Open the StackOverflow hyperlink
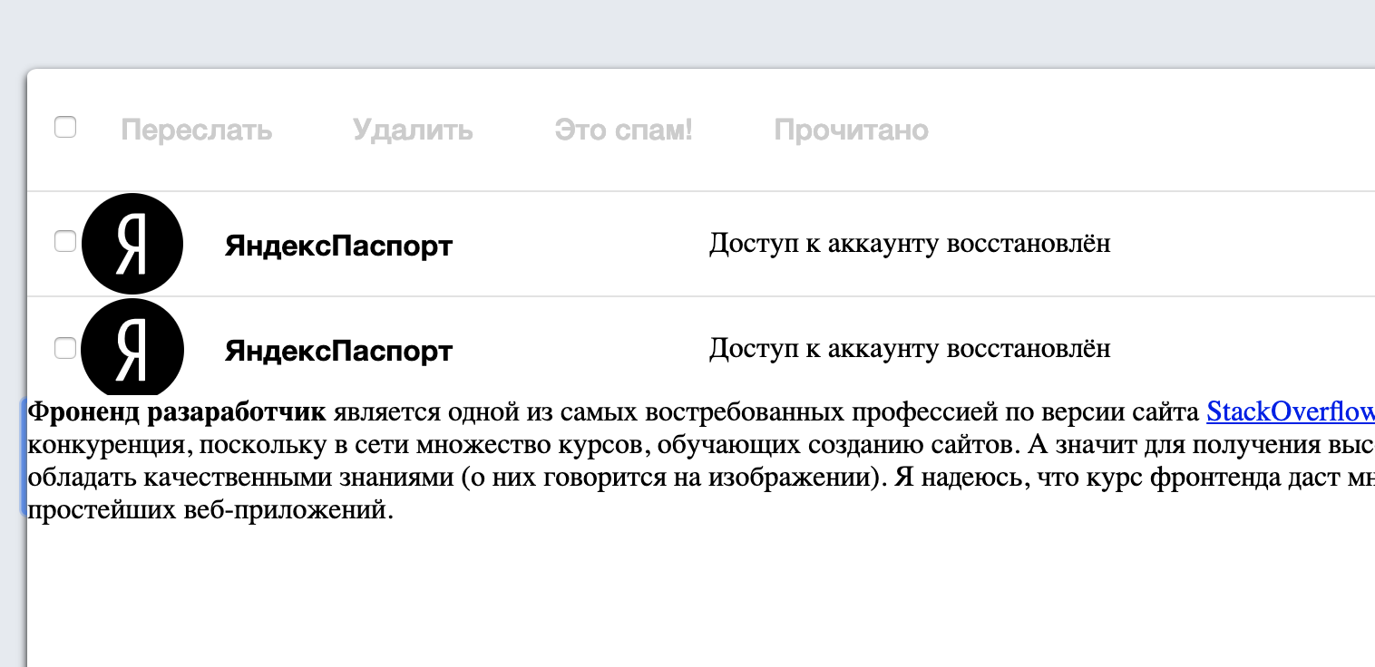Image resolution: width=1375 pixels, height=667 pixels. pyautogui.click(x=1290, y=412)
